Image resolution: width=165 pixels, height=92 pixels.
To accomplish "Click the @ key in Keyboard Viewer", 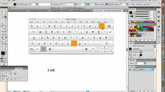I will [x=65, y=38].
